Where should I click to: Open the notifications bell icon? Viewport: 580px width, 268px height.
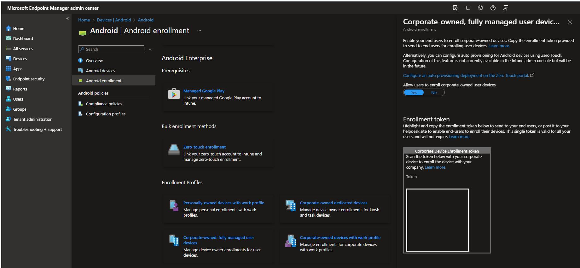click(468, 8)
